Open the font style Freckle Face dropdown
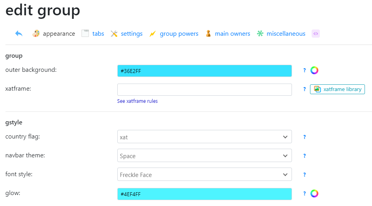 (x=204, y=174)
